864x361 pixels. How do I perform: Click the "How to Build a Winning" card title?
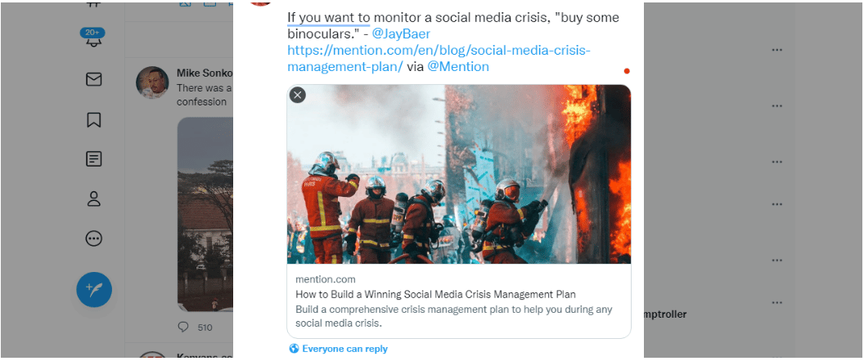(x=435, y=294)
